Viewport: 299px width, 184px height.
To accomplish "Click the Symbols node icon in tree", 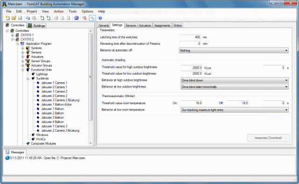I will click(28, 48).
